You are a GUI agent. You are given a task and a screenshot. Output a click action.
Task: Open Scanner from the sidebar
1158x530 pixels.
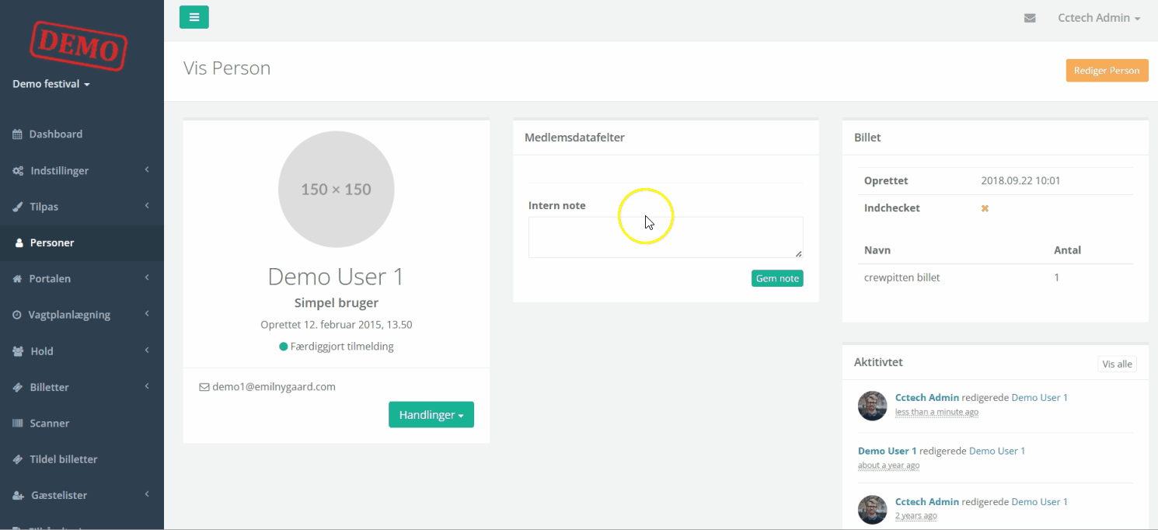tap(82, 424)
